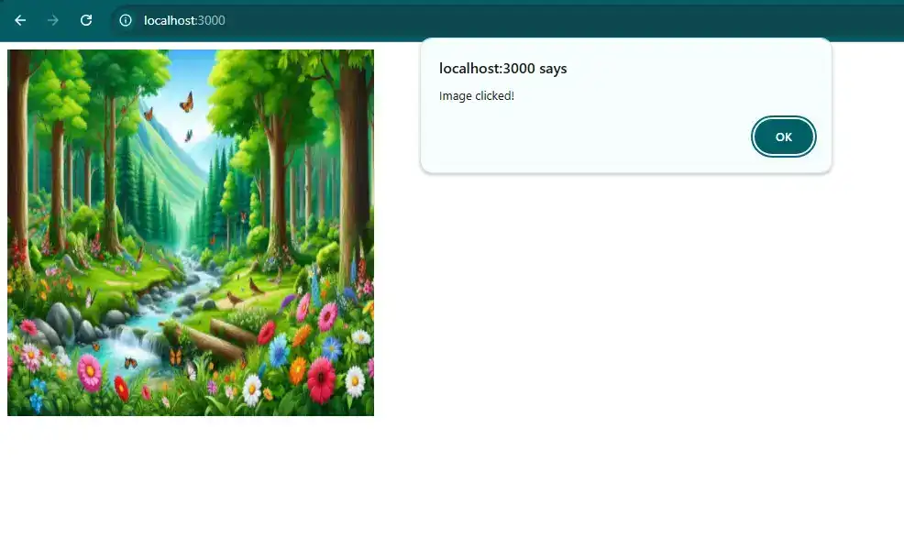Click the "Image clicked!" message text
The image size is (904, 538).
(x=476, y=96)
